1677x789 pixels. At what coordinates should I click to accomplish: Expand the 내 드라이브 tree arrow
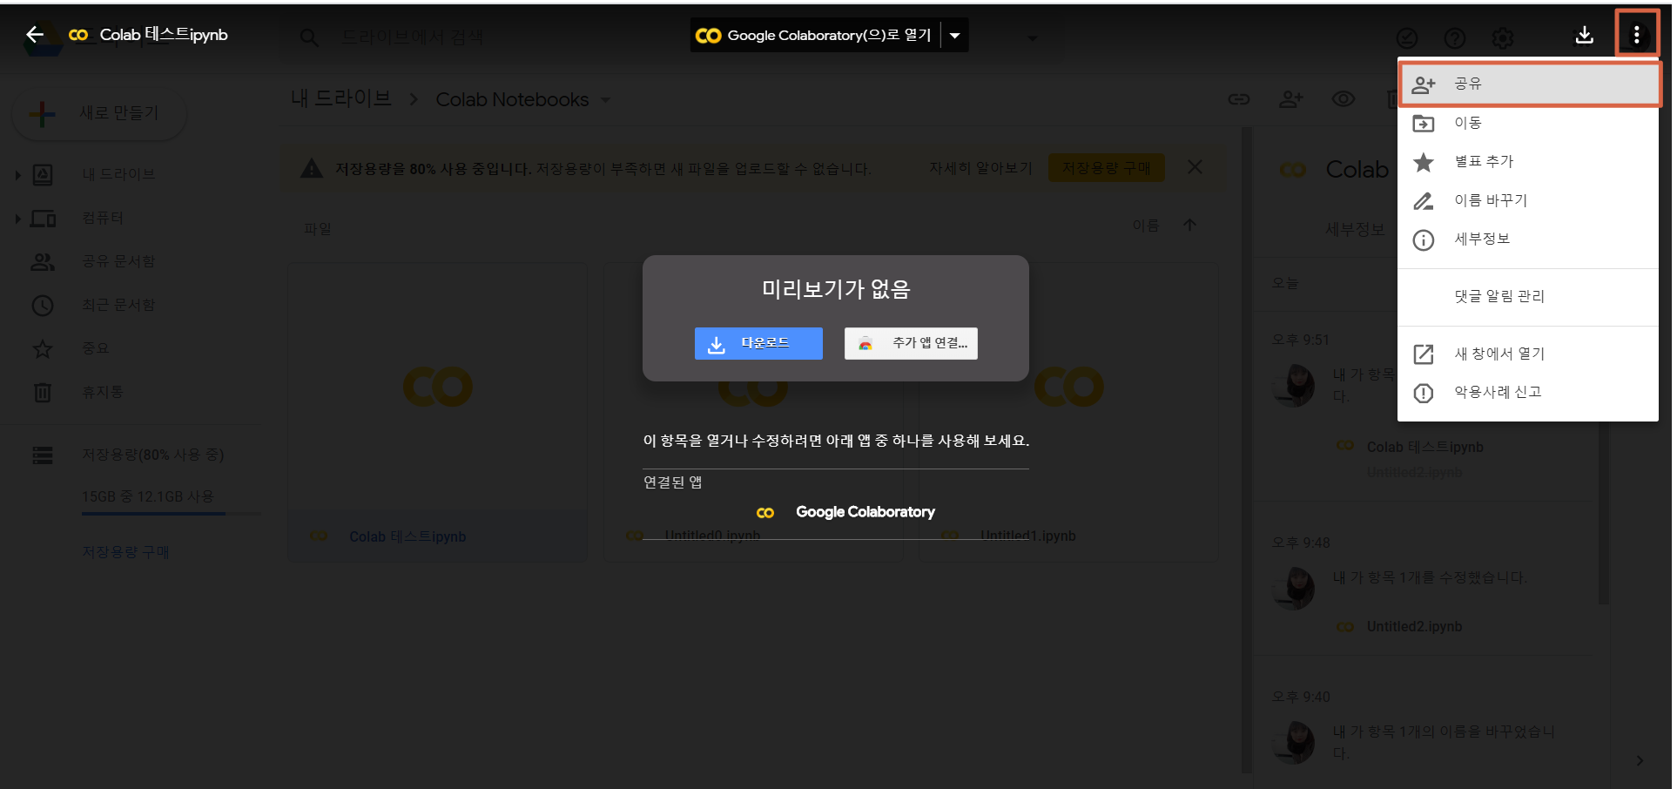[17, 175]
